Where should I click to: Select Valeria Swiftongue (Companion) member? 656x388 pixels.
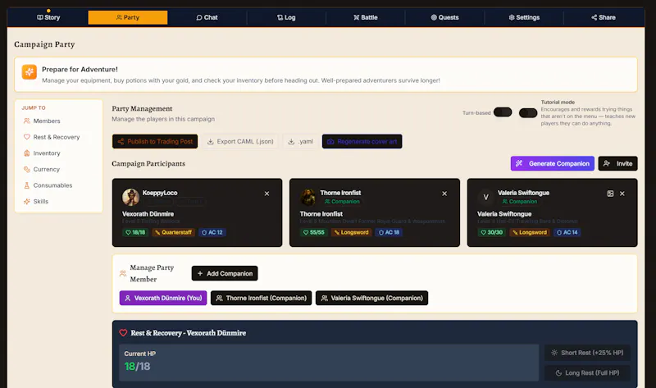(371, 298)
